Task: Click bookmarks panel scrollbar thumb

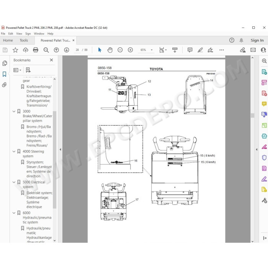Action: [54, 160]
